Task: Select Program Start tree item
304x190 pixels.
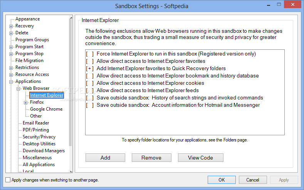Action: [x=29, y=47]
